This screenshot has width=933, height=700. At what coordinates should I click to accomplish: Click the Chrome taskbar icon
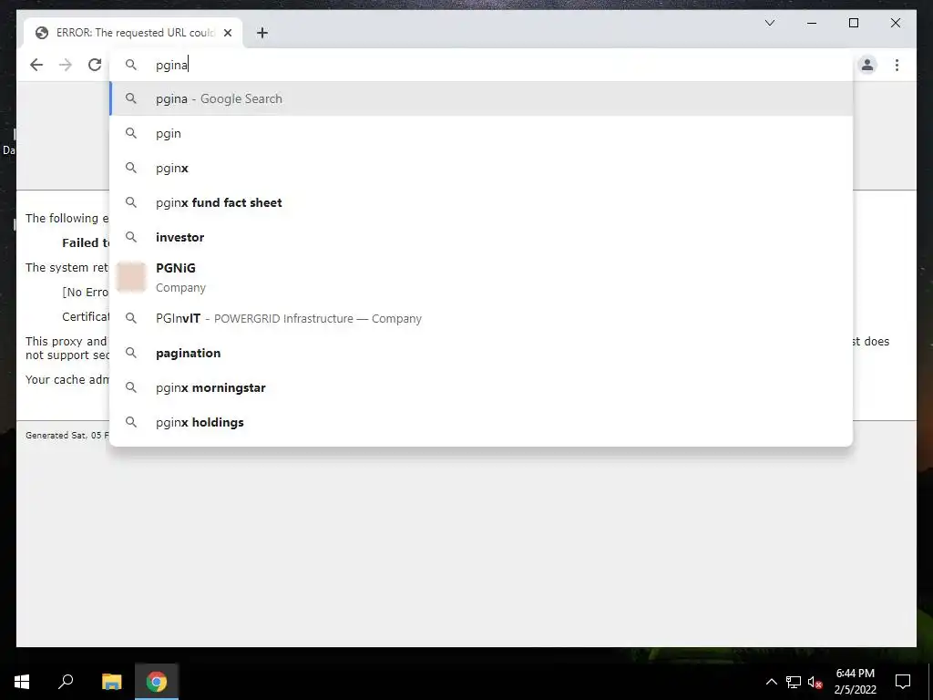(x=157, y=682)
